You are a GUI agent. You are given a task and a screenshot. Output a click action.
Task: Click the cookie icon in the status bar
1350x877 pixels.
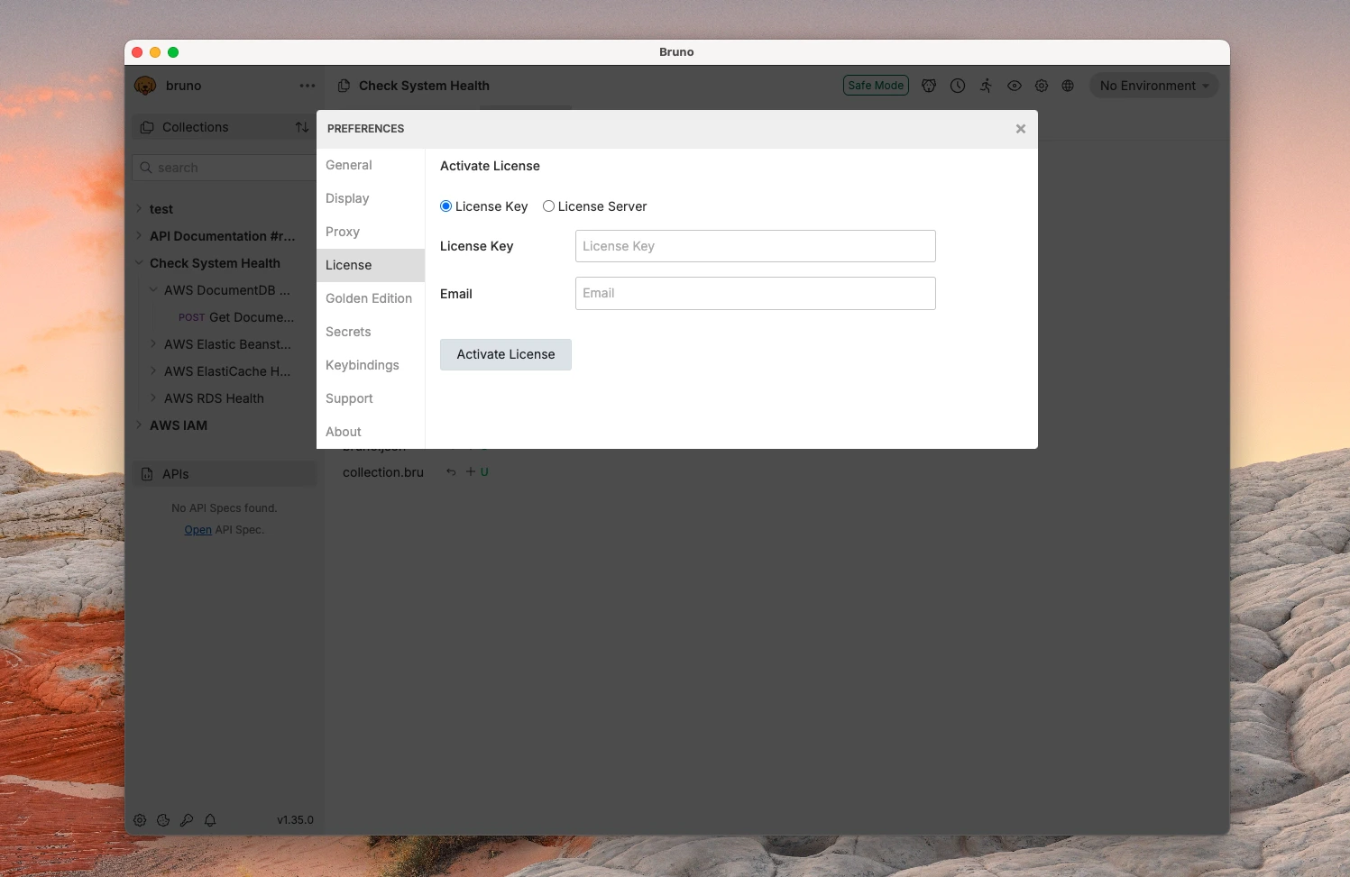click(x=163, y=820)
